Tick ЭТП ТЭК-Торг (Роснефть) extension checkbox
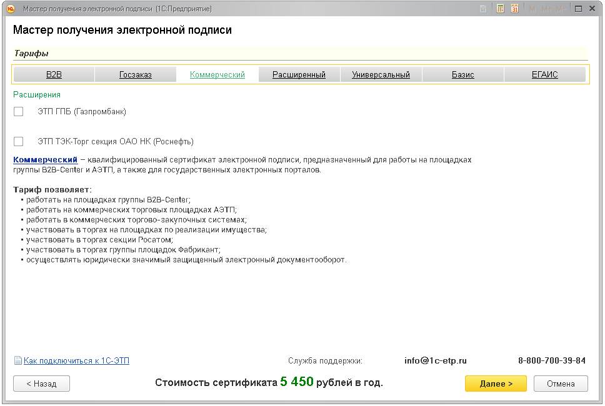 19,142
